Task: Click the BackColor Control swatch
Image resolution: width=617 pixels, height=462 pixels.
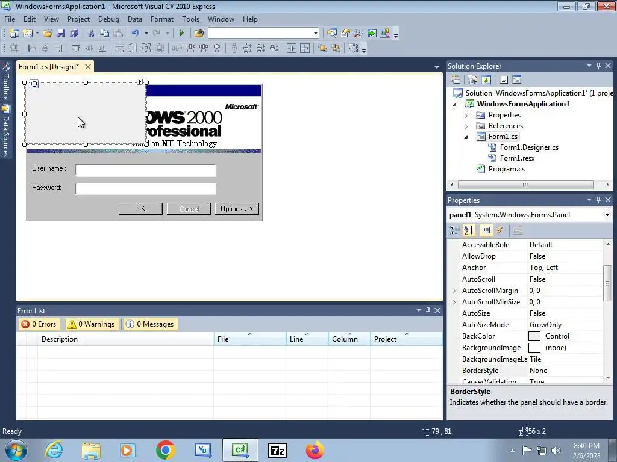Action: (x=534, y=336)
